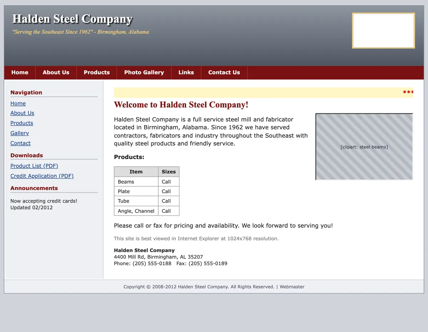Select the Angle, Channel table cell

coord(136,211)
